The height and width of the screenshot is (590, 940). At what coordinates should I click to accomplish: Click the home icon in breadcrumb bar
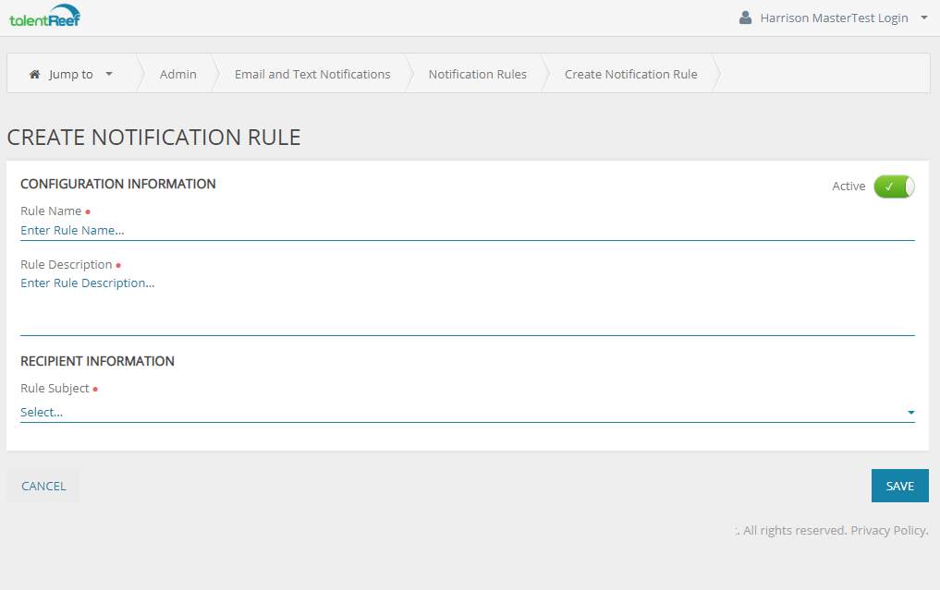point(35,75)
